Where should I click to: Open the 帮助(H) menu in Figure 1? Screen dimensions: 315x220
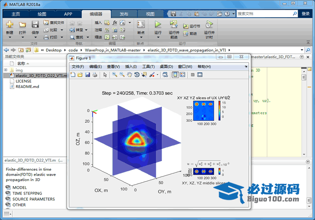(x=204, y=66)
